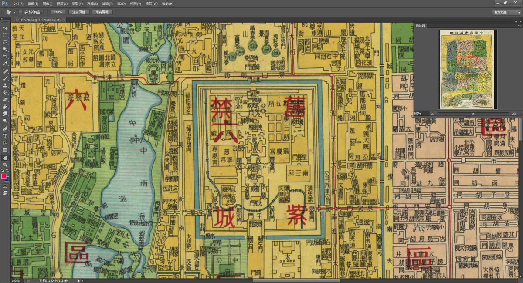Select the Magic Wand tool
Screen dimensions: 523x283
[x=5, y=49]
